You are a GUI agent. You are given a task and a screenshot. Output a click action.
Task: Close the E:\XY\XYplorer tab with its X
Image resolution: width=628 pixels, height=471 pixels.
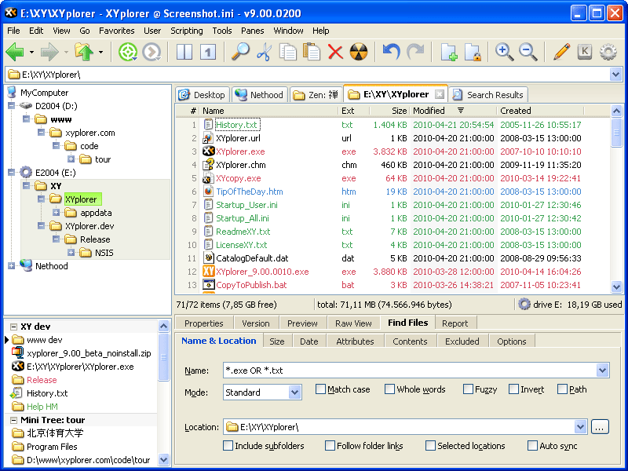point(440,94)
